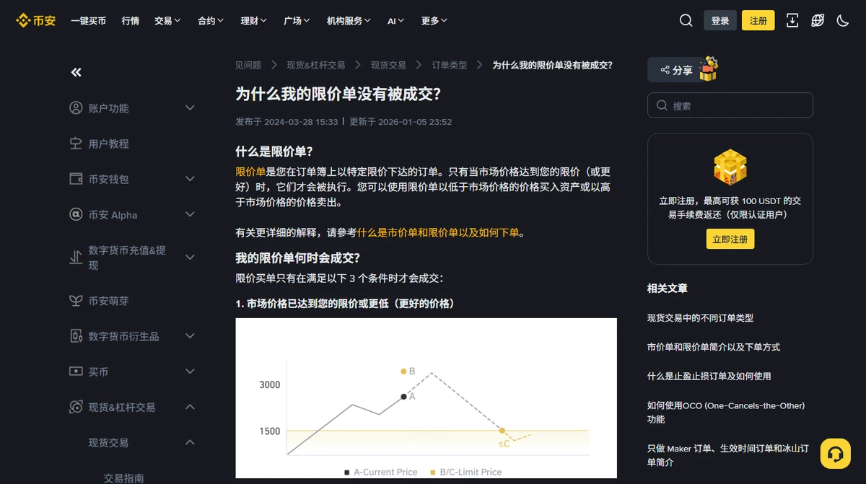
Task: Go to 现货&杠杆交易 breadcrumb
Action: pos(316,65)
